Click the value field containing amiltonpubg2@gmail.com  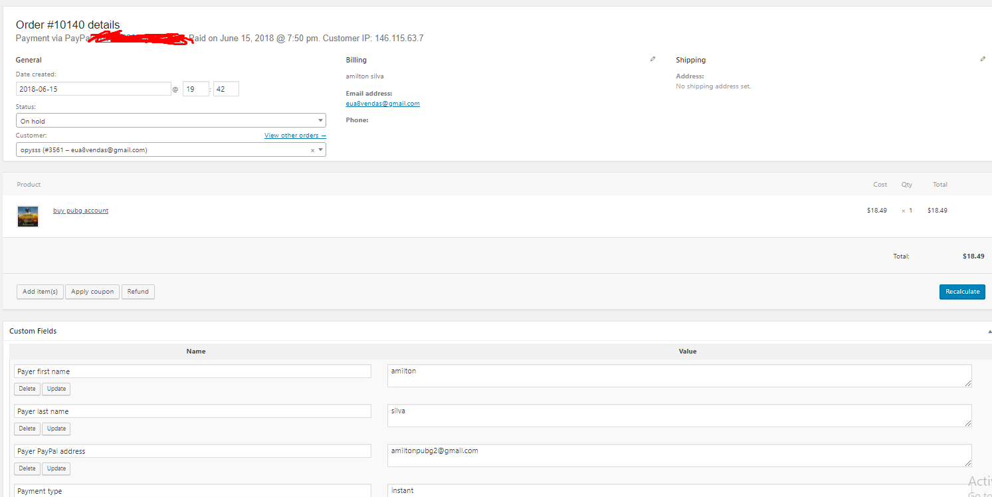680,455
